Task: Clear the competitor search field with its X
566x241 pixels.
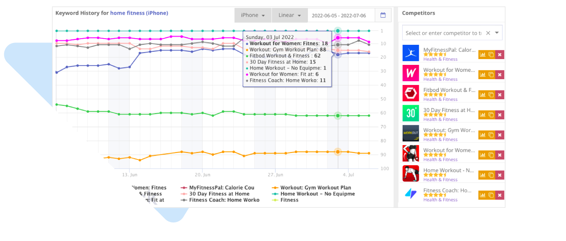Action: click(488, 33)
